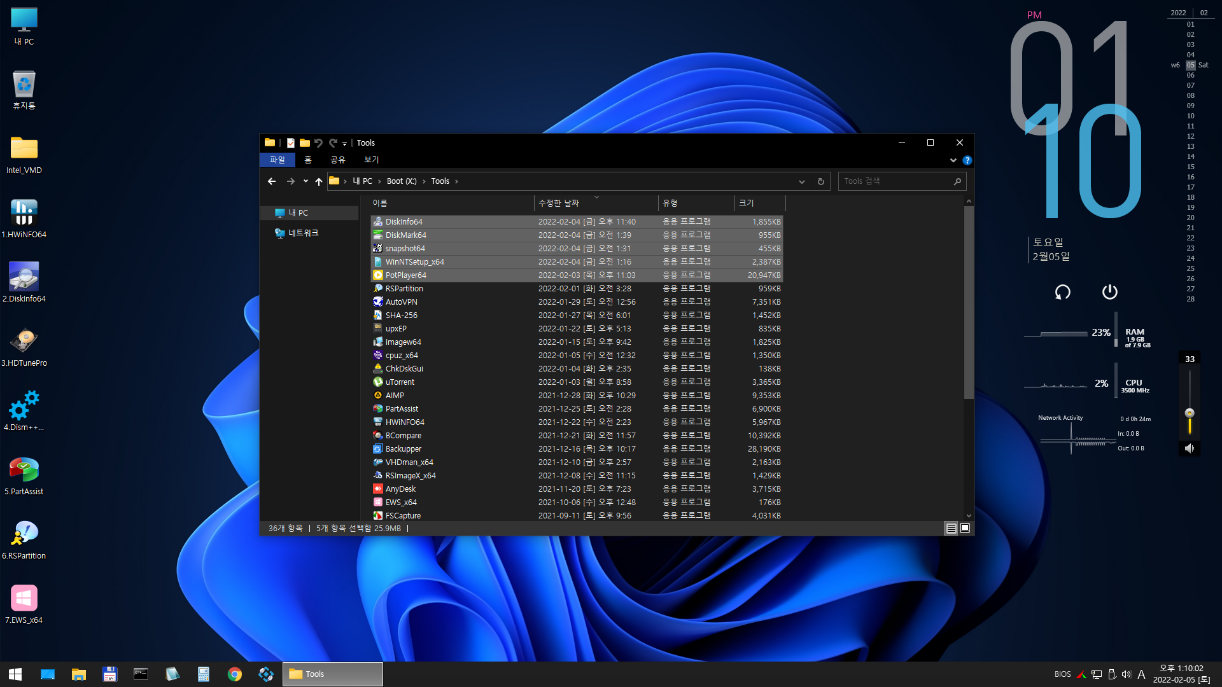Launch 3.HDTunePro desktop shortcut
The image size is (1222, 687).
pos(24,347)
